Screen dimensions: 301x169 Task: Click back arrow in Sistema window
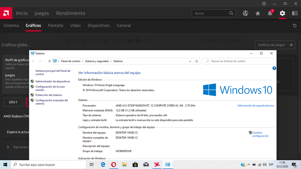pos(33,61)
